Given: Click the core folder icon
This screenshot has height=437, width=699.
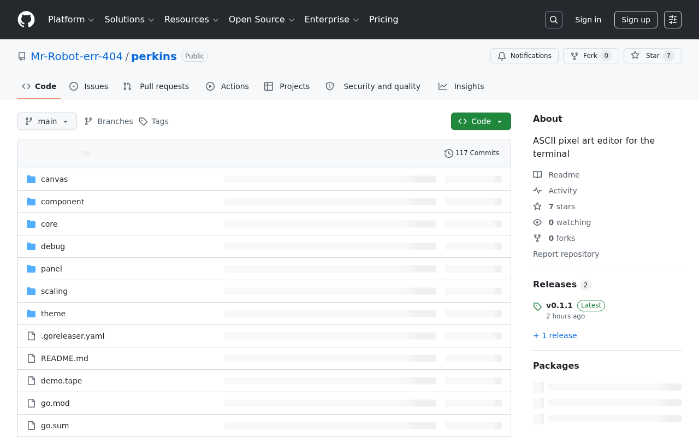Looking at the screenshot, I should click(31, 224).
